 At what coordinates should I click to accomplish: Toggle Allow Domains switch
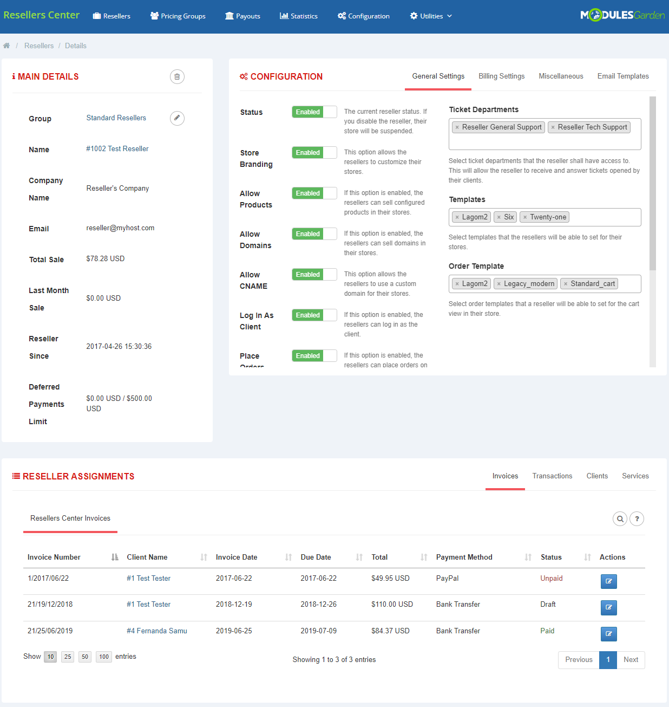click(x=314, y=234)
